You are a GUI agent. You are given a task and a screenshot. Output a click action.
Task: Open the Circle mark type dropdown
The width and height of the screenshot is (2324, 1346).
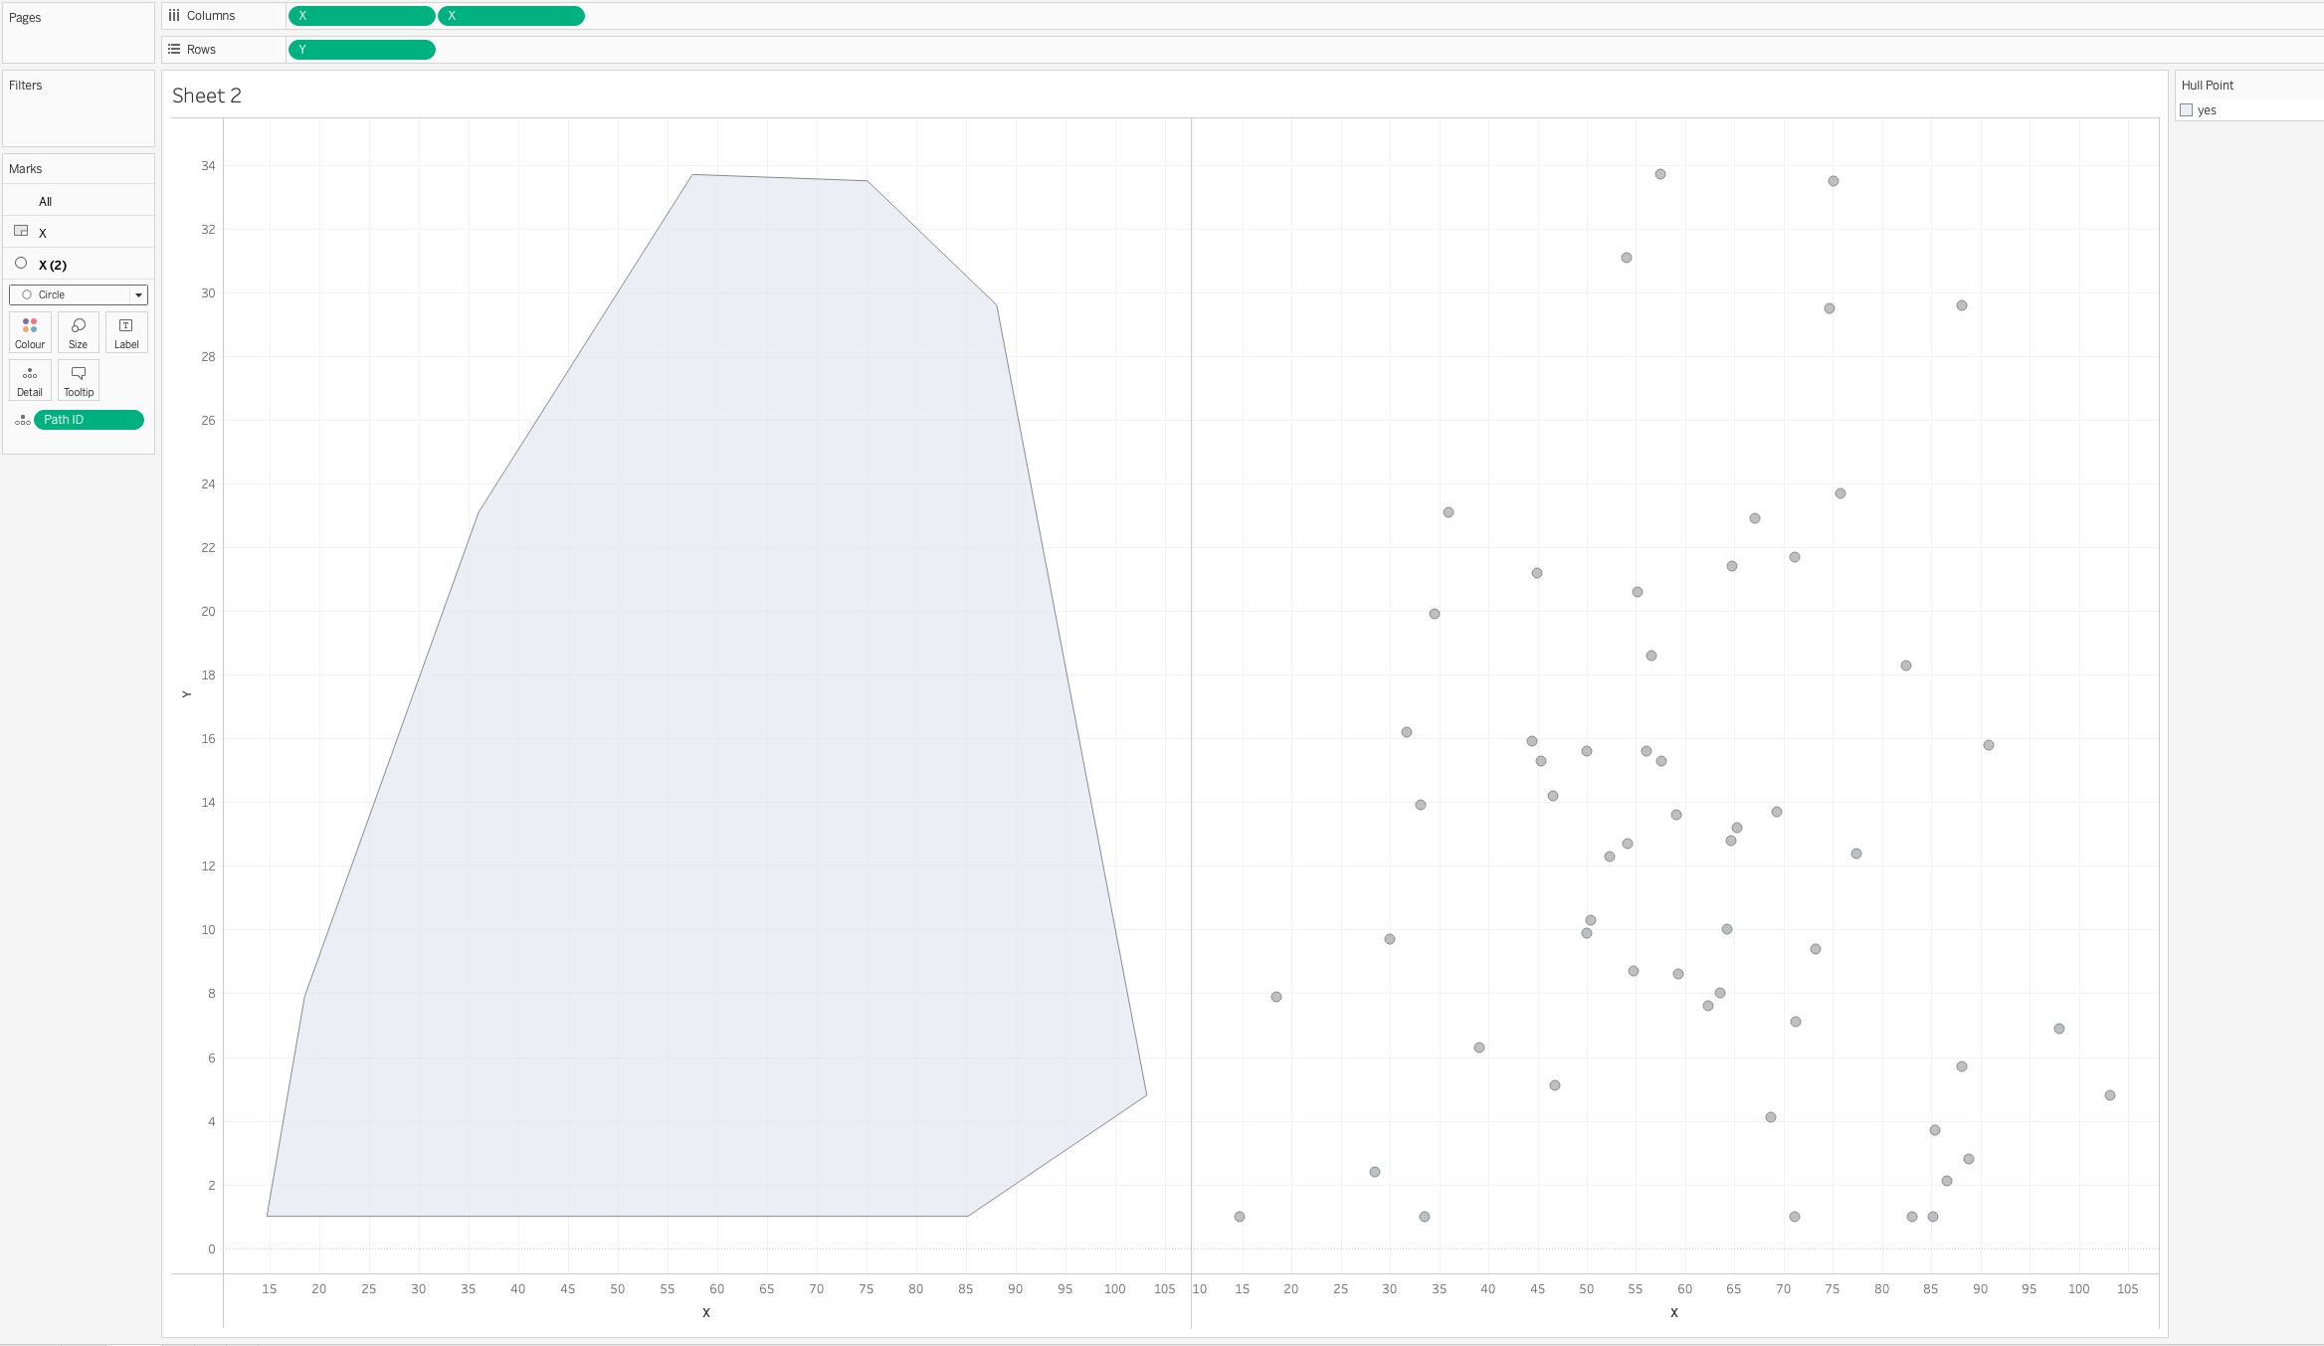coord(79,295)
